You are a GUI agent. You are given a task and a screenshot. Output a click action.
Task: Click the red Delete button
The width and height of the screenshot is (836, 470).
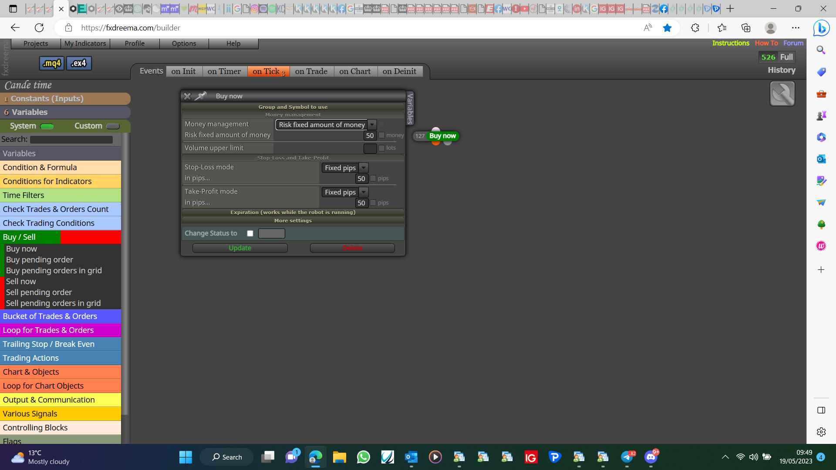[352, 248]
